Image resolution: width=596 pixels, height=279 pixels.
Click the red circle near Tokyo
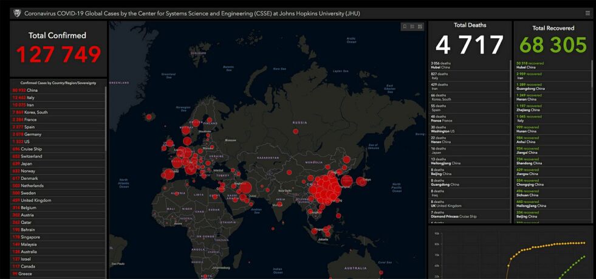[x=361, y=182]
